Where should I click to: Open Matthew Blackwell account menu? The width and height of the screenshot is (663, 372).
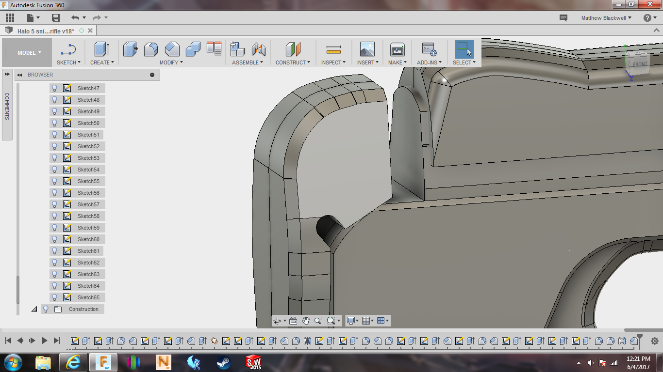(607, 18)
